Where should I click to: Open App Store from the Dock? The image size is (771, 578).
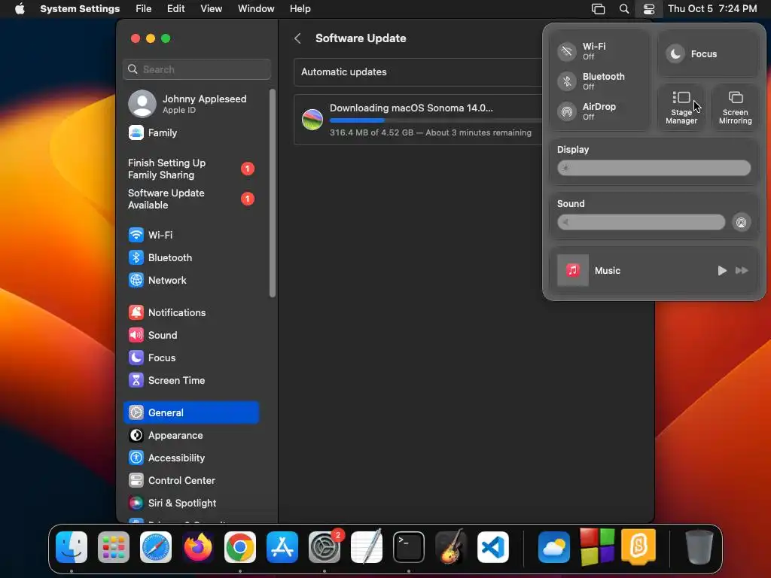point(282,547)
